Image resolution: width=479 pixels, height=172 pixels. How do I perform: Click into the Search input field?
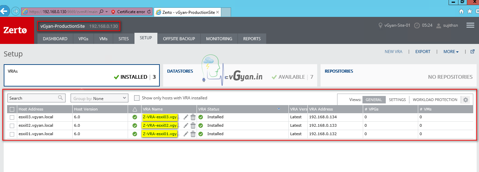32,98
